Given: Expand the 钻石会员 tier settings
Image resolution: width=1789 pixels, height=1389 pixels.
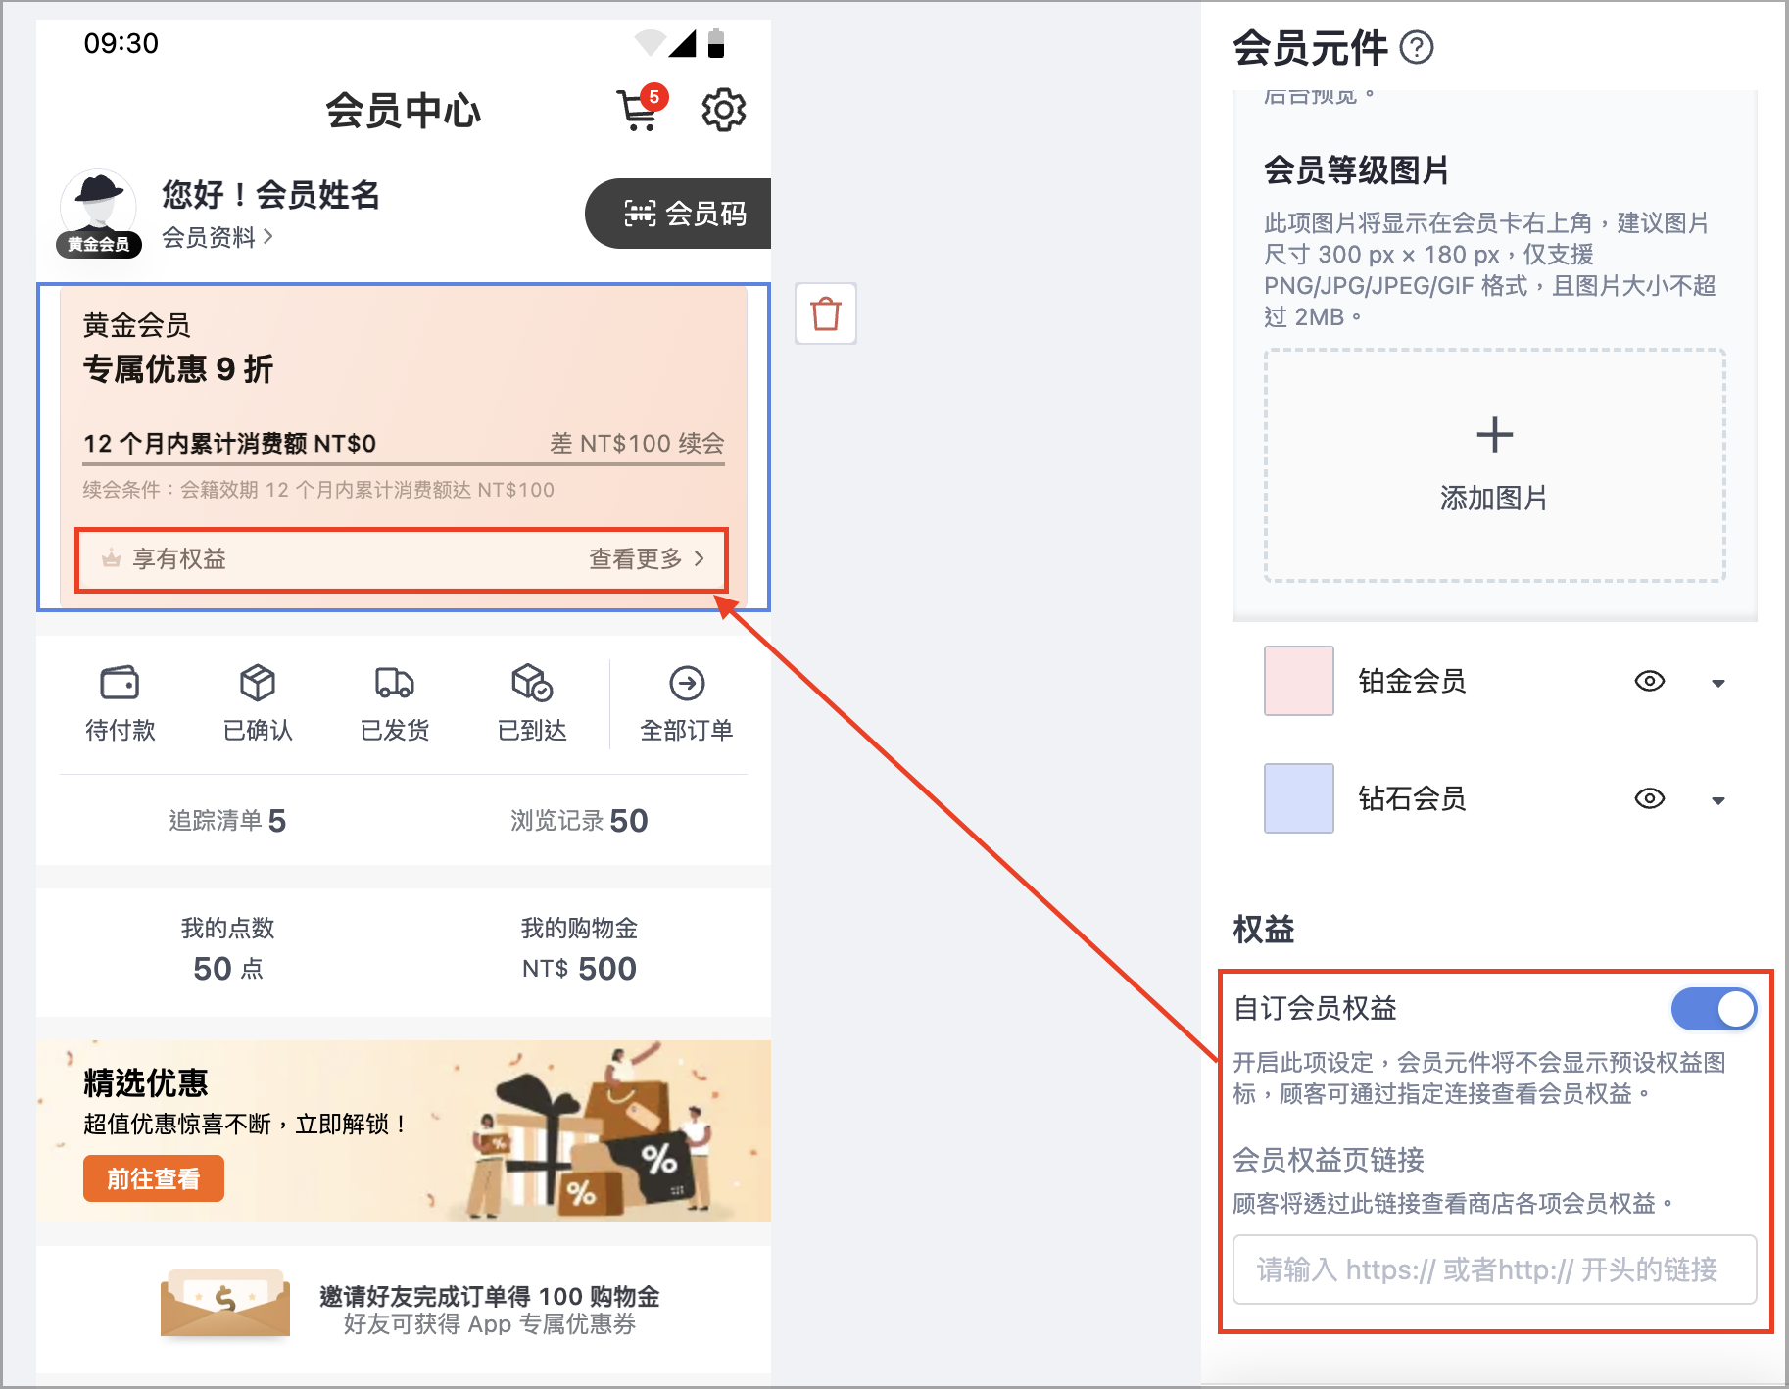Looking at the screenshot, I should click(1718, 800).
